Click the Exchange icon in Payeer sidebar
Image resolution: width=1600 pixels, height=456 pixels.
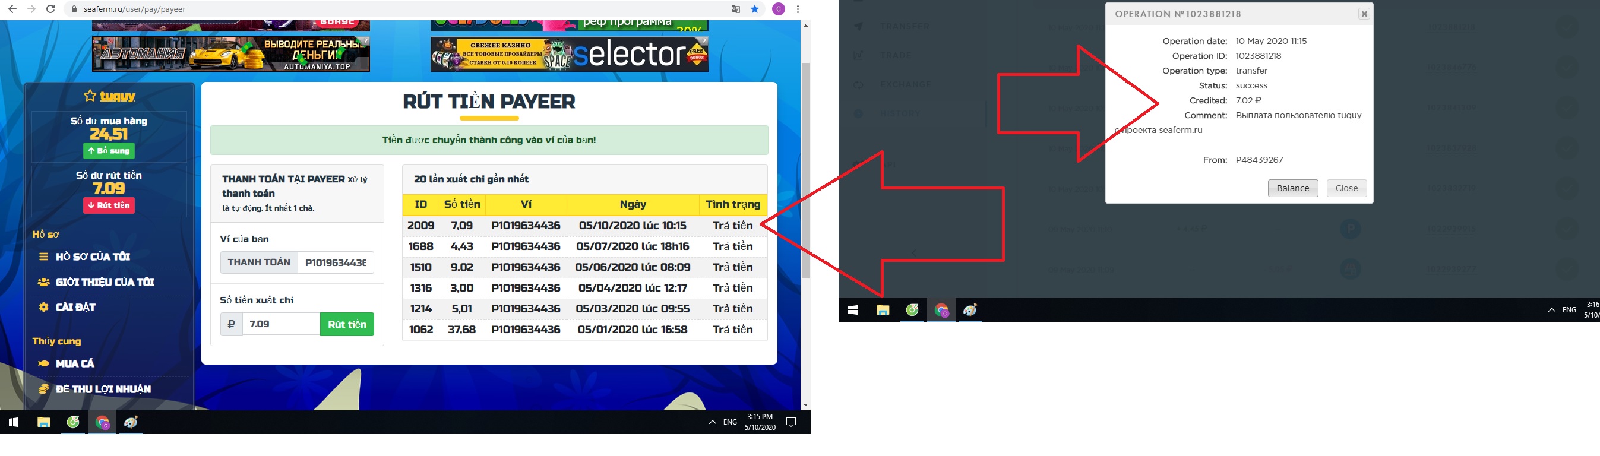pyautogui.click(x=858, y=84)
